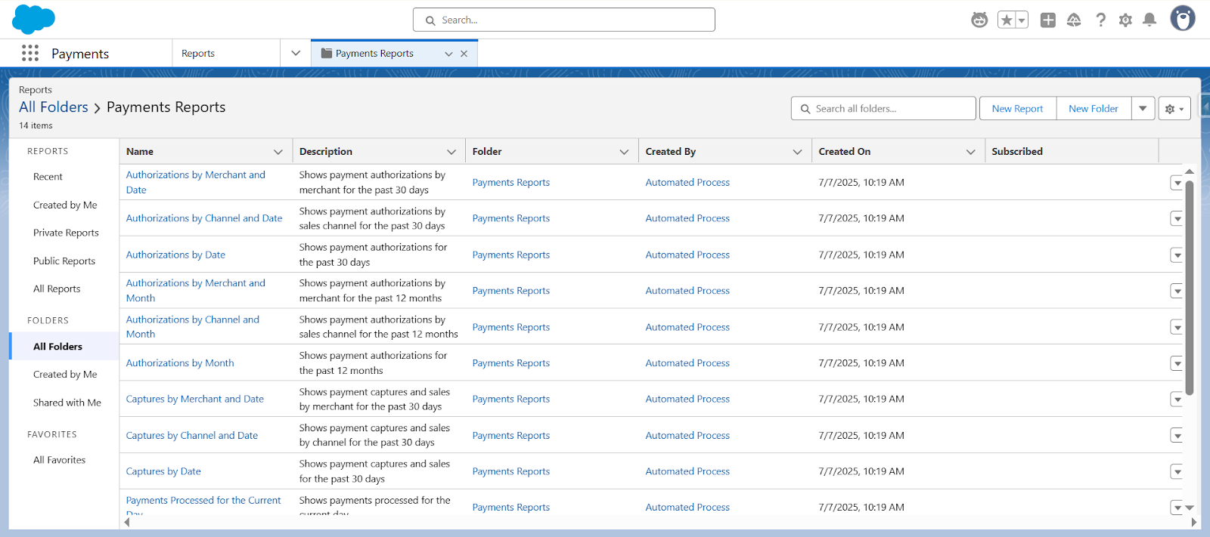
Task: Click the New Folder button
Action: pyautogui.click(x=1094, y=108)
